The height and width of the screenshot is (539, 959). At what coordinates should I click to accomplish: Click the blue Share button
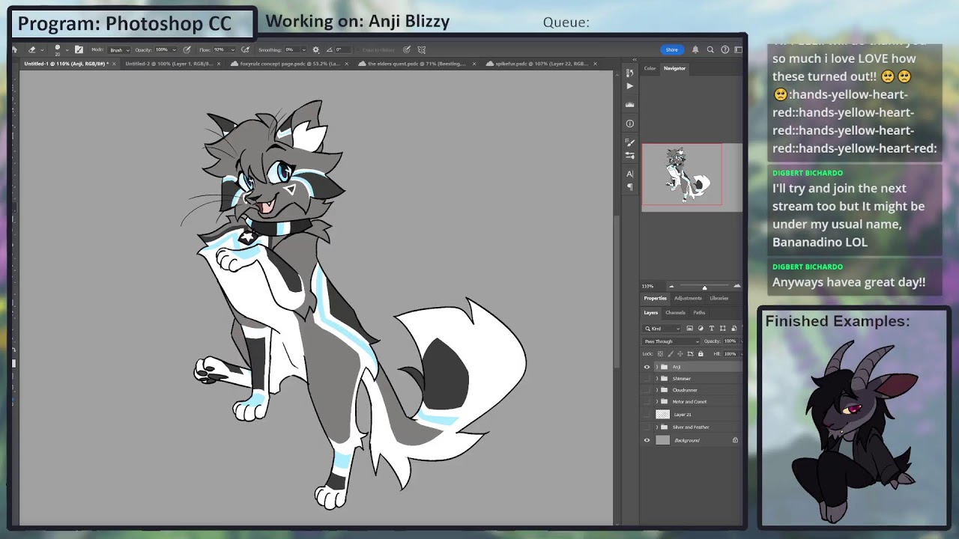coord(671,49)
